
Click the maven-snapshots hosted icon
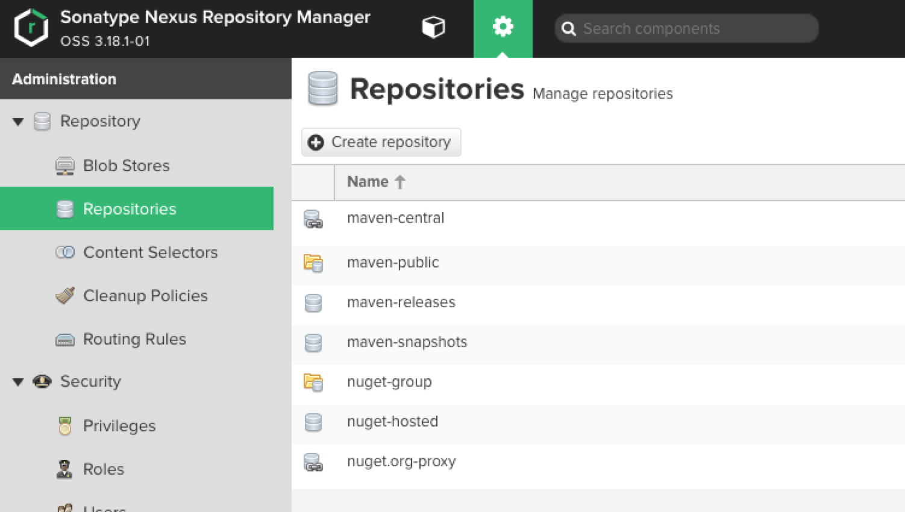313,343
